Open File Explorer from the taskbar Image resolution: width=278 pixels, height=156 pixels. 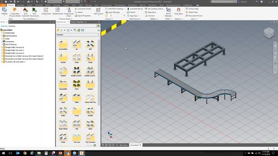point(39,153)
